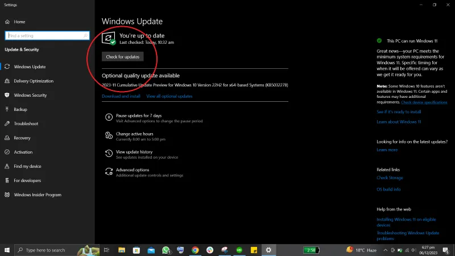Open Sticky Notes from the taskbar
This screenshot has width=455, height=256.
coord(254,250)
